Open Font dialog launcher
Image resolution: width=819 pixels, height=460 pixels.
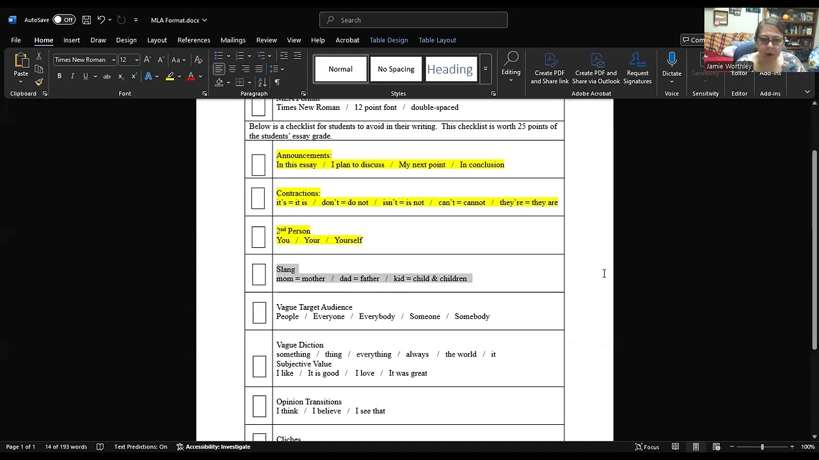pos(205,93)
